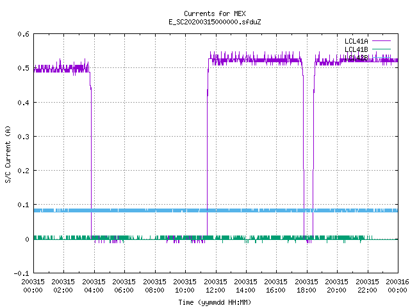Click the green LCL41B legend line sample
This screenshot has width=410, height=308.
[x=381, y=49]
